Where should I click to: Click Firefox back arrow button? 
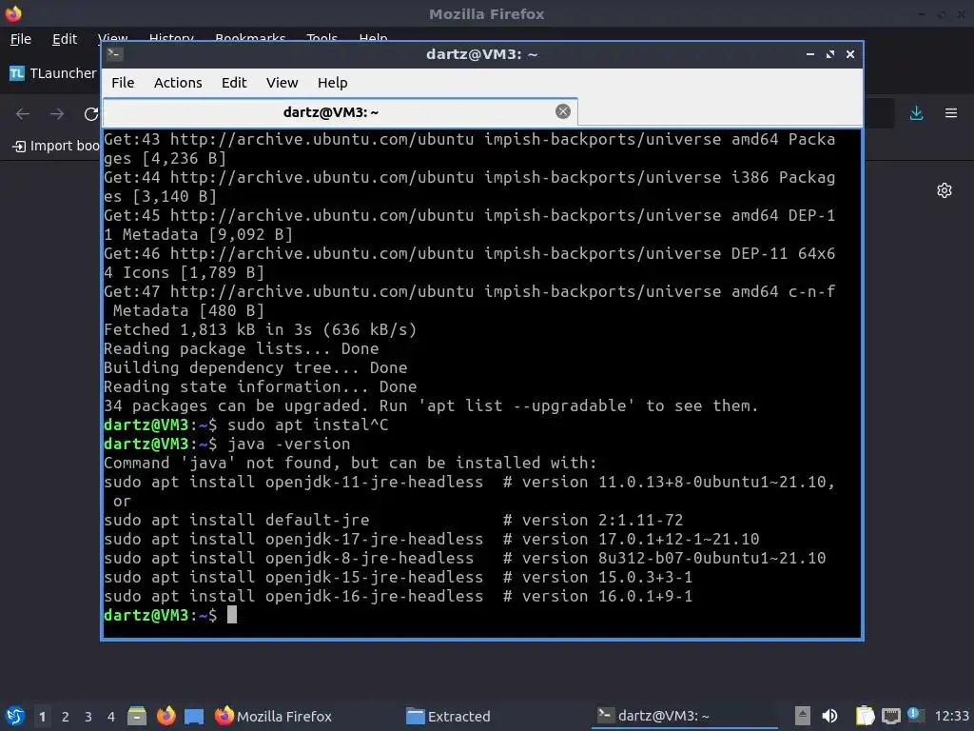(x=23, y=114)
